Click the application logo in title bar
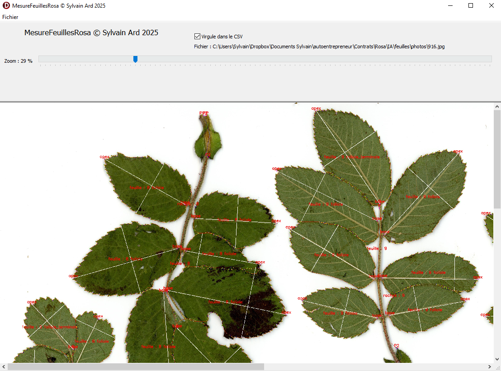Viewport: 501px width, 371px height. pyautogui.click(x=6, y=5)
